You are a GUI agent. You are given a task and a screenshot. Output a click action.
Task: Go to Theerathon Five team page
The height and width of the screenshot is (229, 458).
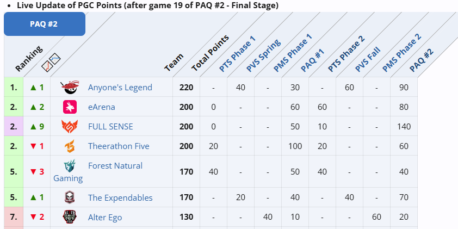119,146
